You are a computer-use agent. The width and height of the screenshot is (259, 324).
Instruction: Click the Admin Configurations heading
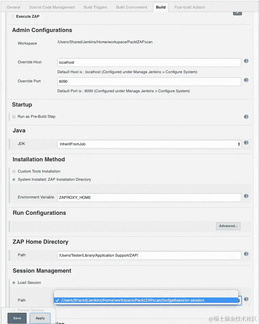[x=42, y=30]
